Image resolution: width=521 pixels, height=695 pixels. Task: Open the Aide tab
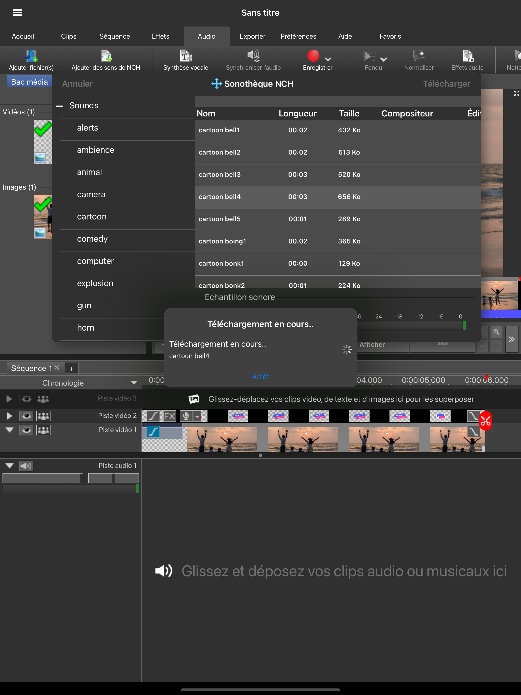(x=345, y=36)
